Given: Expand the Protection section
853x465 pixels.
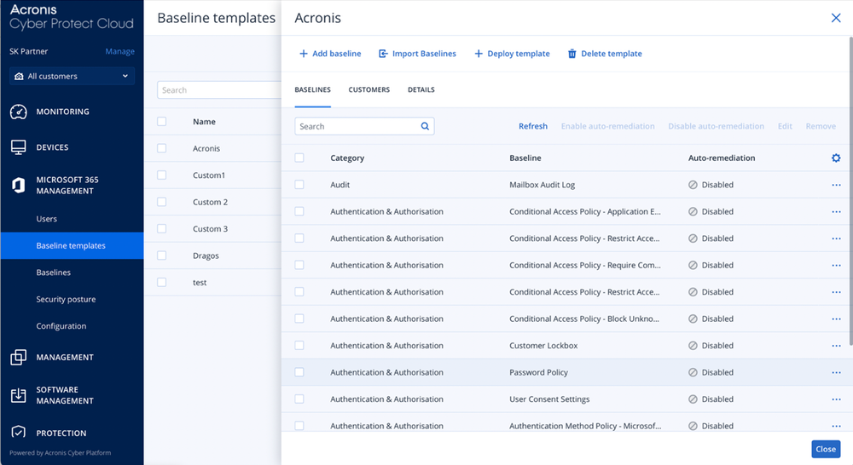Looking at the screenshot, I should 72,433.
